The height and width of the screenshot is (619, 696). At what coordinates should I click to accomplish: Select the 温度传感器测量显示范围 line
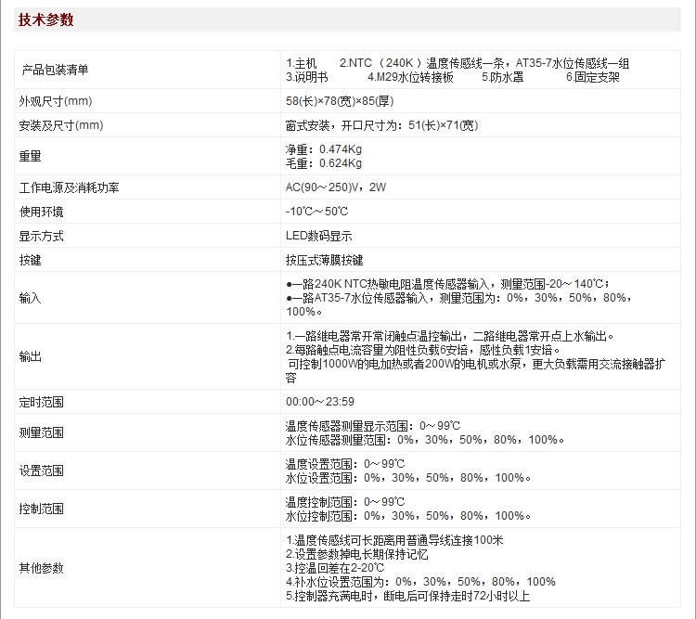click(x=373, y=426)
